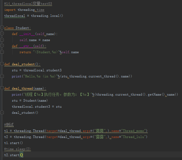
Task: Click the "__init__" method name
Action: pos(27,34)
